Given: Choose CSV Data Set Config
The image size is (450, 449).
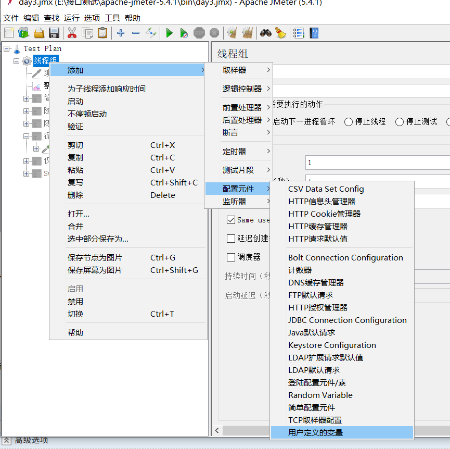Looking at the screenshot, I should (x=342, y=189).
